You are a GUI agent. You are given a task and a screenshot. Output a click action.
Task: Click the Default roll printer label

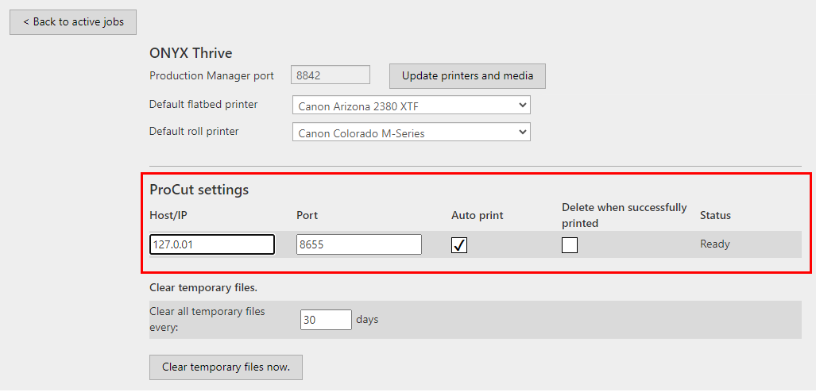[x=194, y=132]
